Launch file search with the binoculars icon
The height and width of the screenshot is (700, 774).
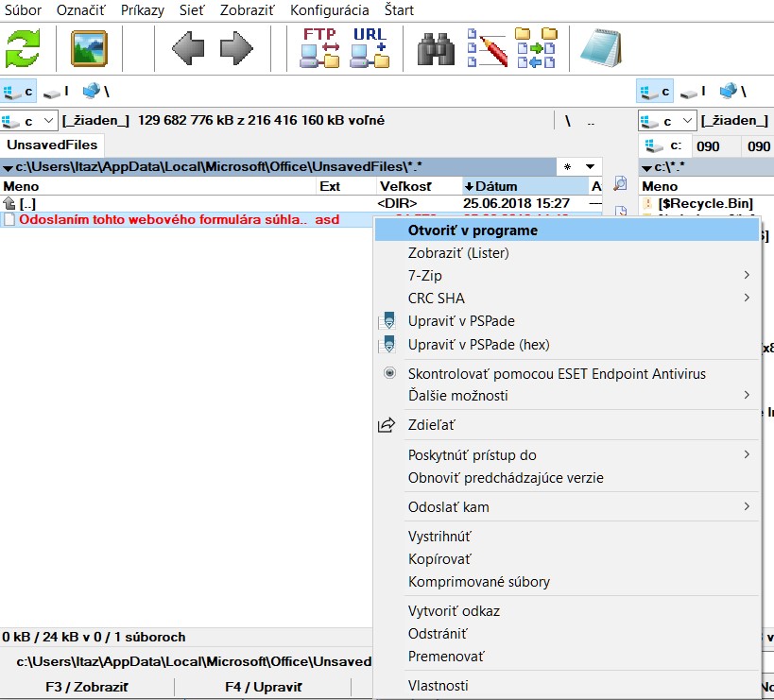(x=437, y=48)
